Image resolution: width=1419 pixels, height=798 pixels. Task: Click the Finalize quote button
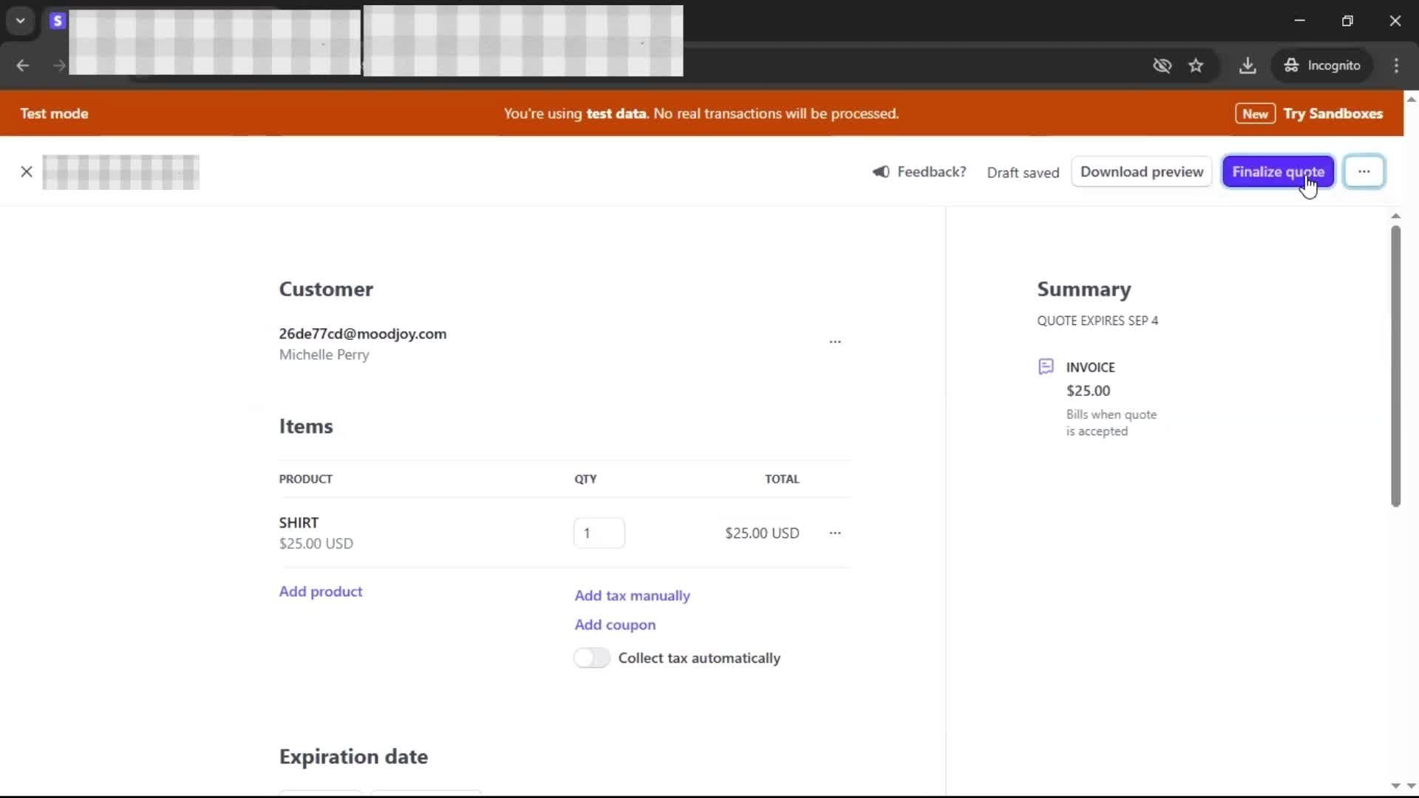click(x=1278, y=171)
